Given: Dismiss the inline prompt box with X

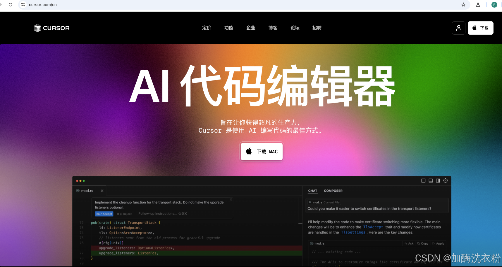Looking at the screenshot, I should point(231,200).
